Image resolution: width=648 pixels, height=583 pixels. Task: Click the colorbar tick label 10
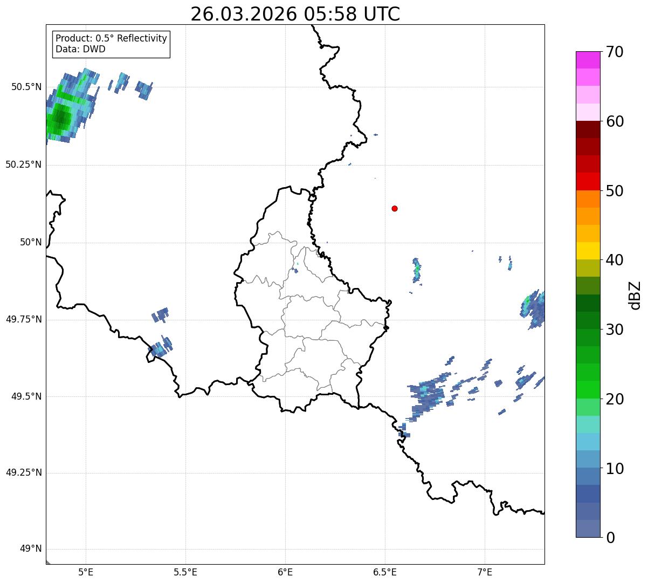[x=615, y=469]
